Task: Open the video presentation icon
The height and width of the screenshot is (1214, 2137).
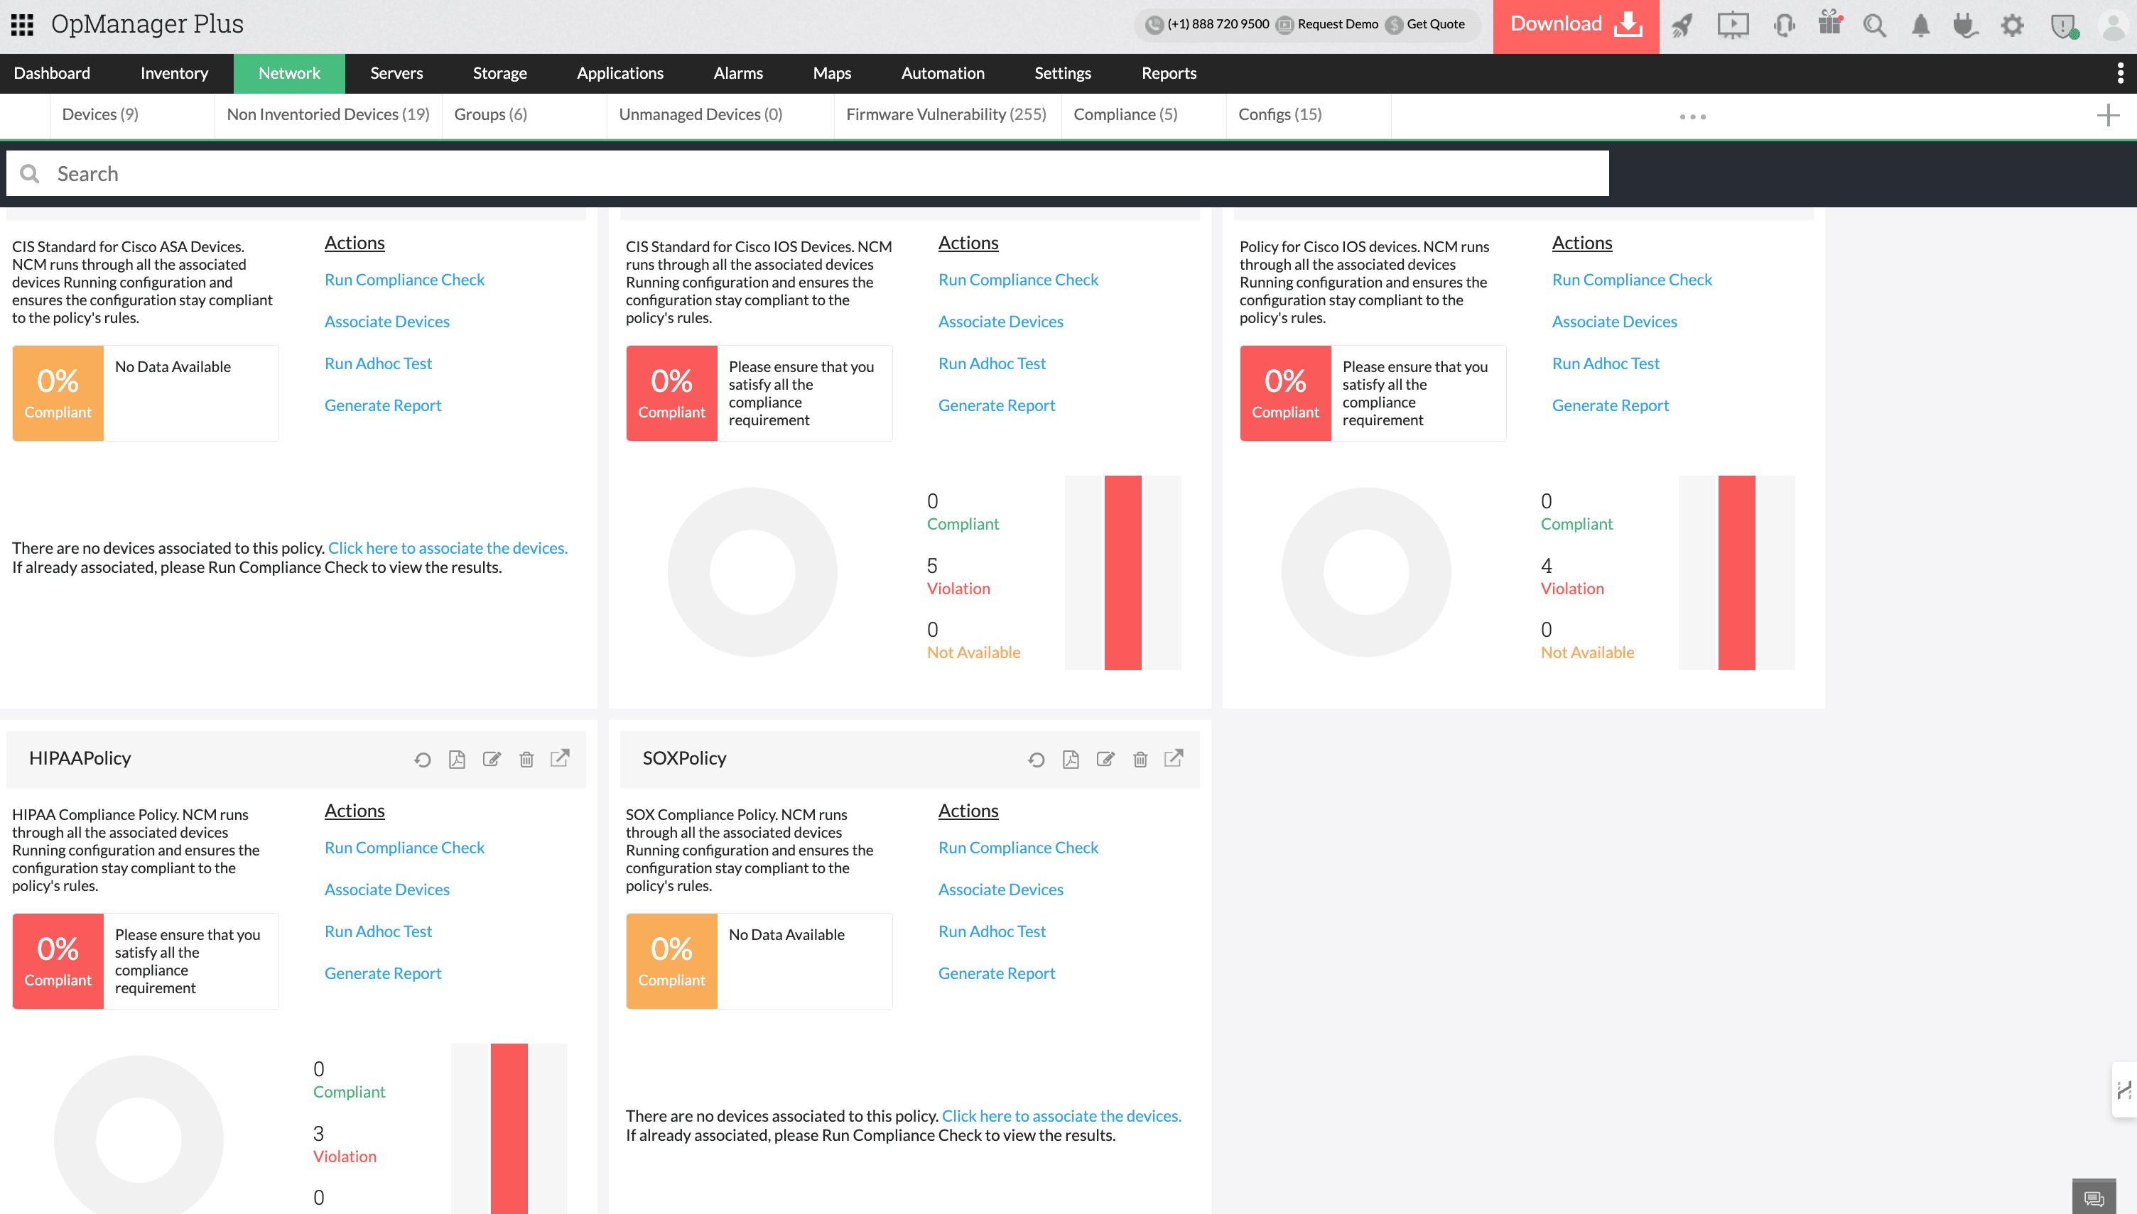Action: 1733,26
